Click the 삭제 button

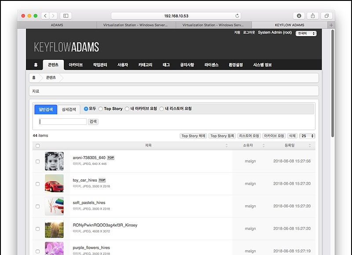(x=292, y=136)
